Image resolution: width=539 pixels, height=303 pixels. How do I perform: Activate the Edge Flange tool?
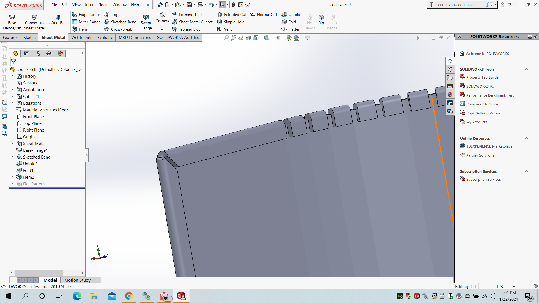86,15
